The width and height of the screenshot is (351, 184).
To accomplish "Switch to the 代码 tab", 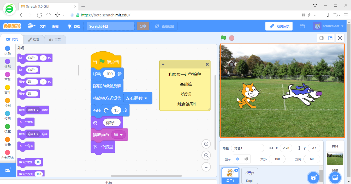I will tap(12, 39).
